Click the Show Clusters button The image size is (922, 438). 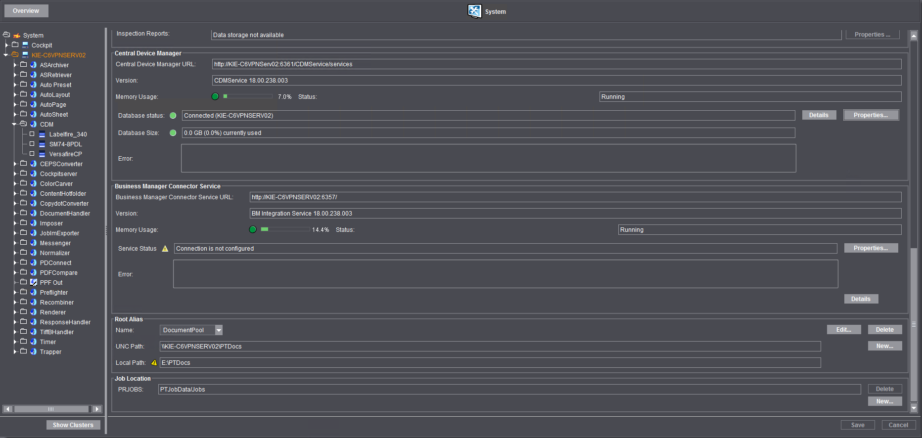73,425
